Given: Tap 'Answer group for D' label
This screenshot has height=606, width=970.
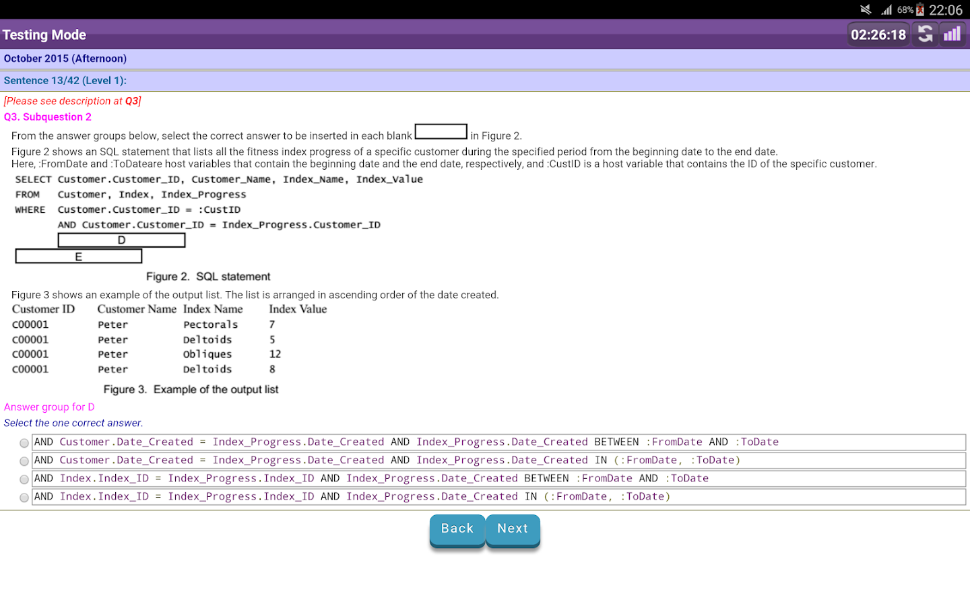Looking at the screenshot, I should 49,407.
